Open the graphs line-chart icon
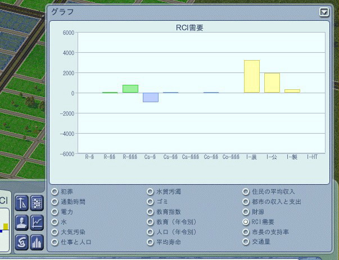 37,222
